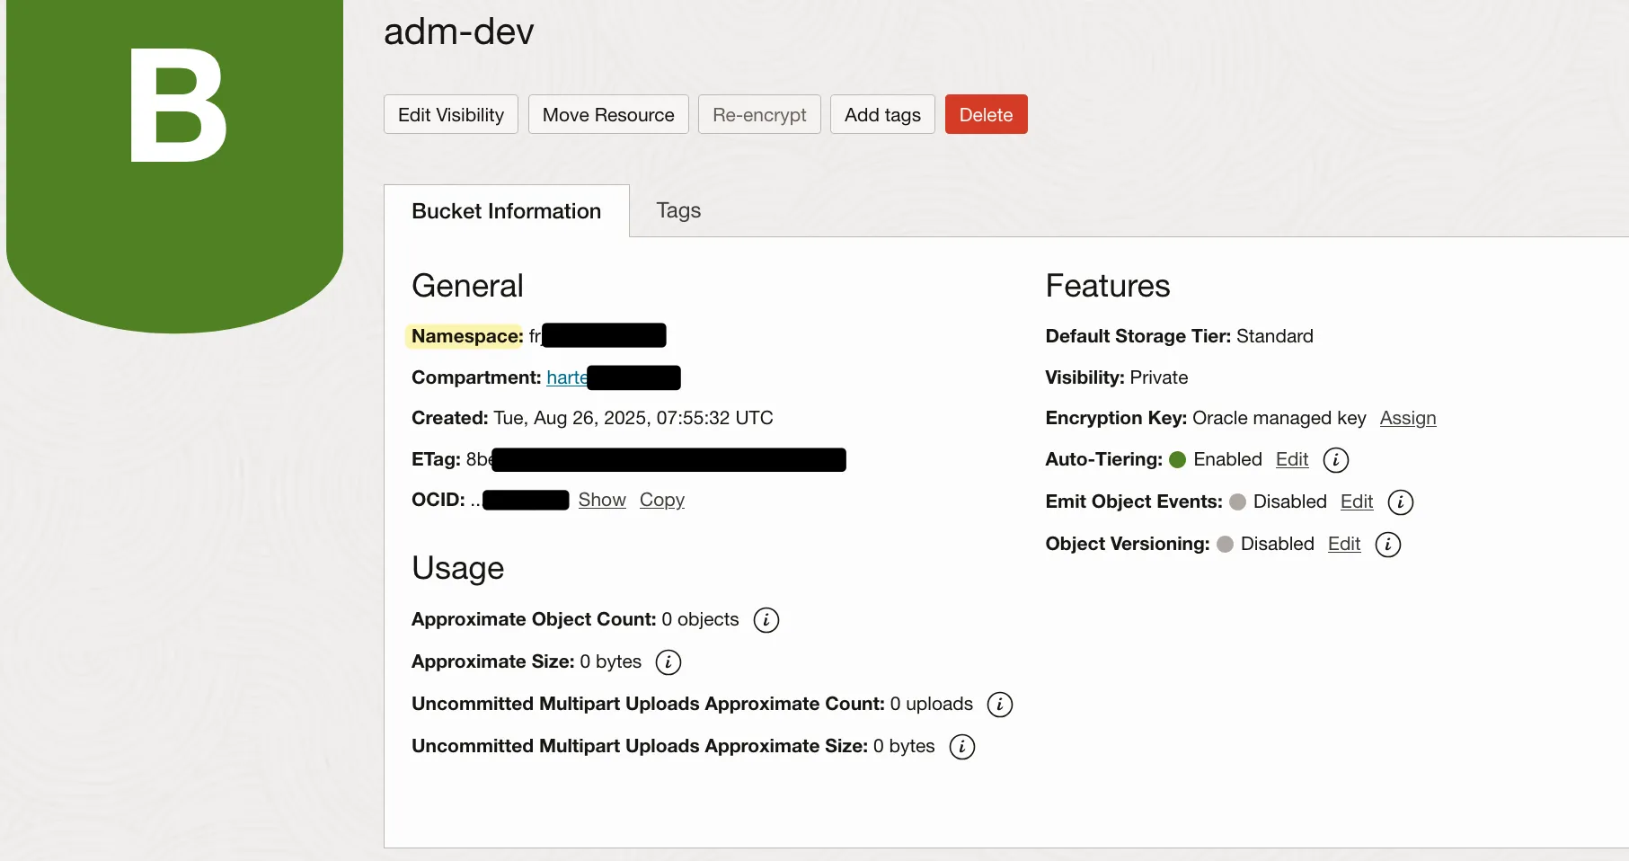Click info icon beside Emit Object Events
This screenshot has height=861, width=1629.
[1400, 502]
